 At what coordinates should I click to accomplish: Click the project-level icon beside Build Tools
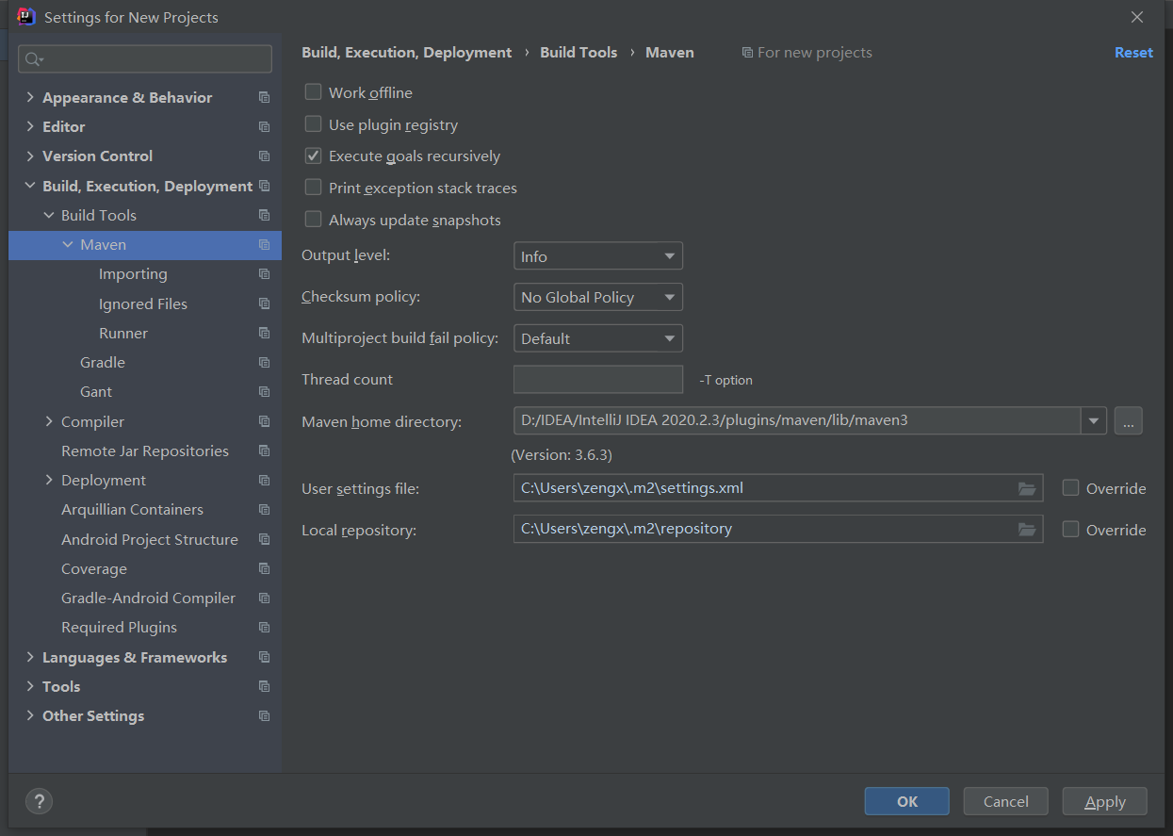(264, 215)
